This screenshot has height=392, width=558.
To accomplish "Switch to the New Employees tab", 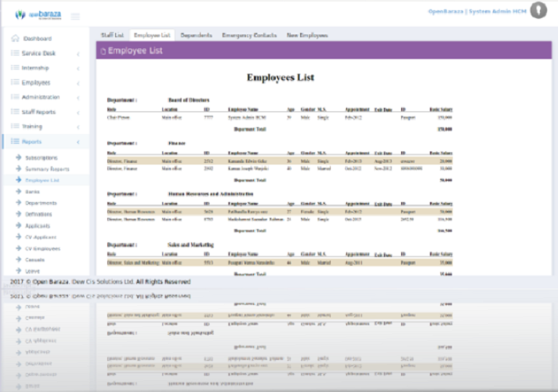I will pyautogui.click(x=307, y=35).
